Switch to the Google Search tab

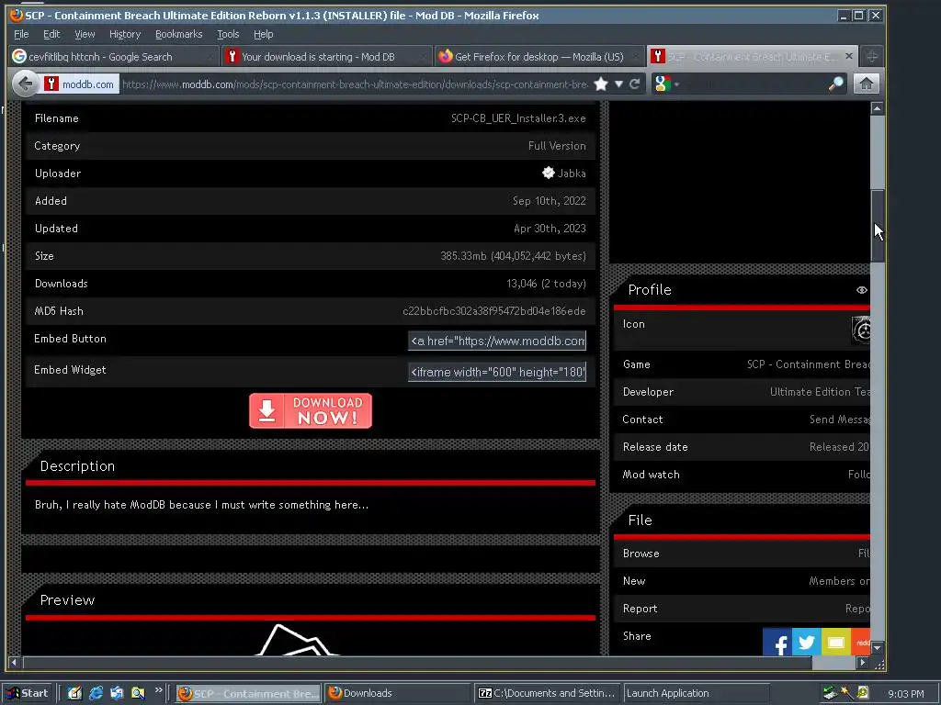(x=114, y=56)
